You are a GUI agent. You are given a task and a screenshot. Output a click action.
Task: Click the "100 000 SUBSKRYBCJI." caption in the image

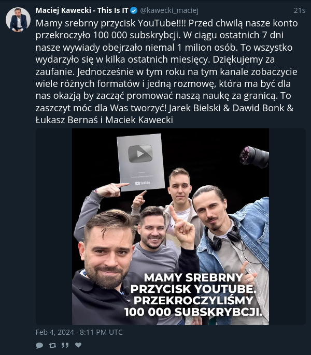point(193,312)
